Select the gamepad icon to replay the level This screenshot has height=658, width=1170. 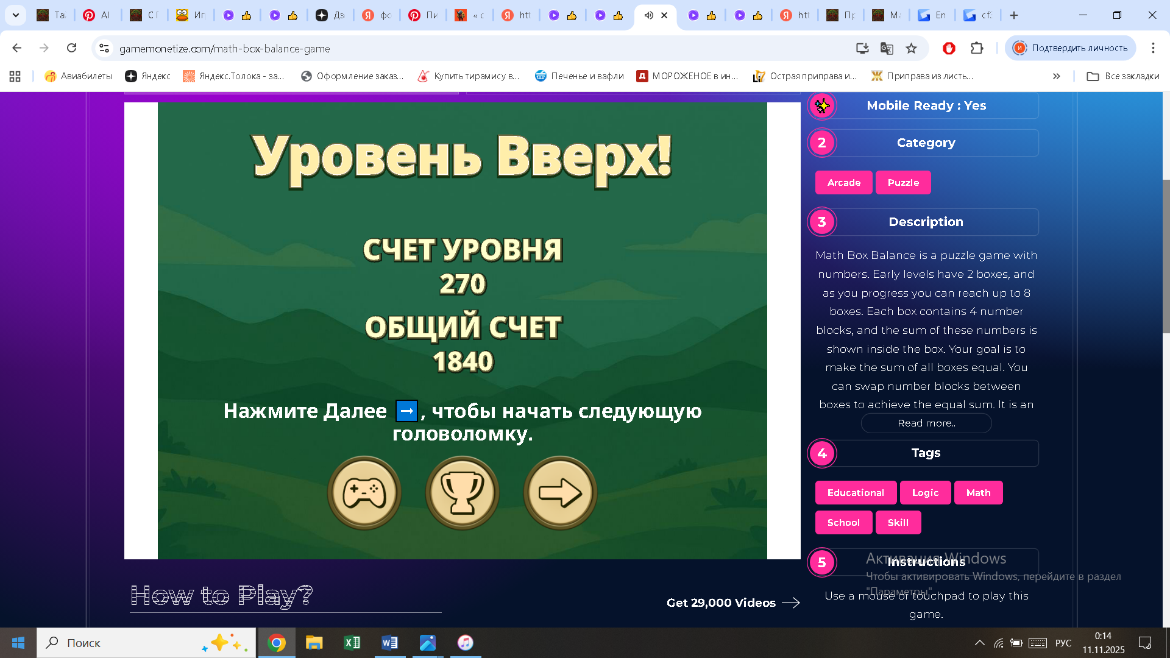364,492
